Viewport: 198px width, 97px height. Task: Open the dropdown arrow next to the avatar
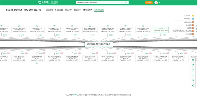tap(159, 3)
